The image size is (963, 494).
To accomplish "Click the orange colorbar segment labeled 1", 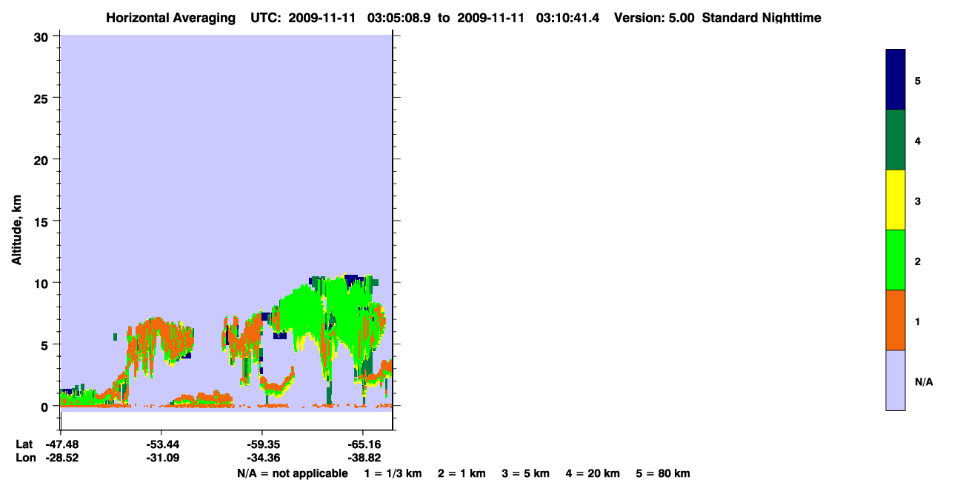I will click(895, 320).
